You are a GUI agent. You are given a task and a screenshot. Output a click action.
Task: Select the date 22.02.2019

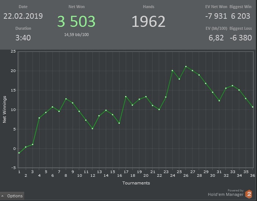point(23,16)
